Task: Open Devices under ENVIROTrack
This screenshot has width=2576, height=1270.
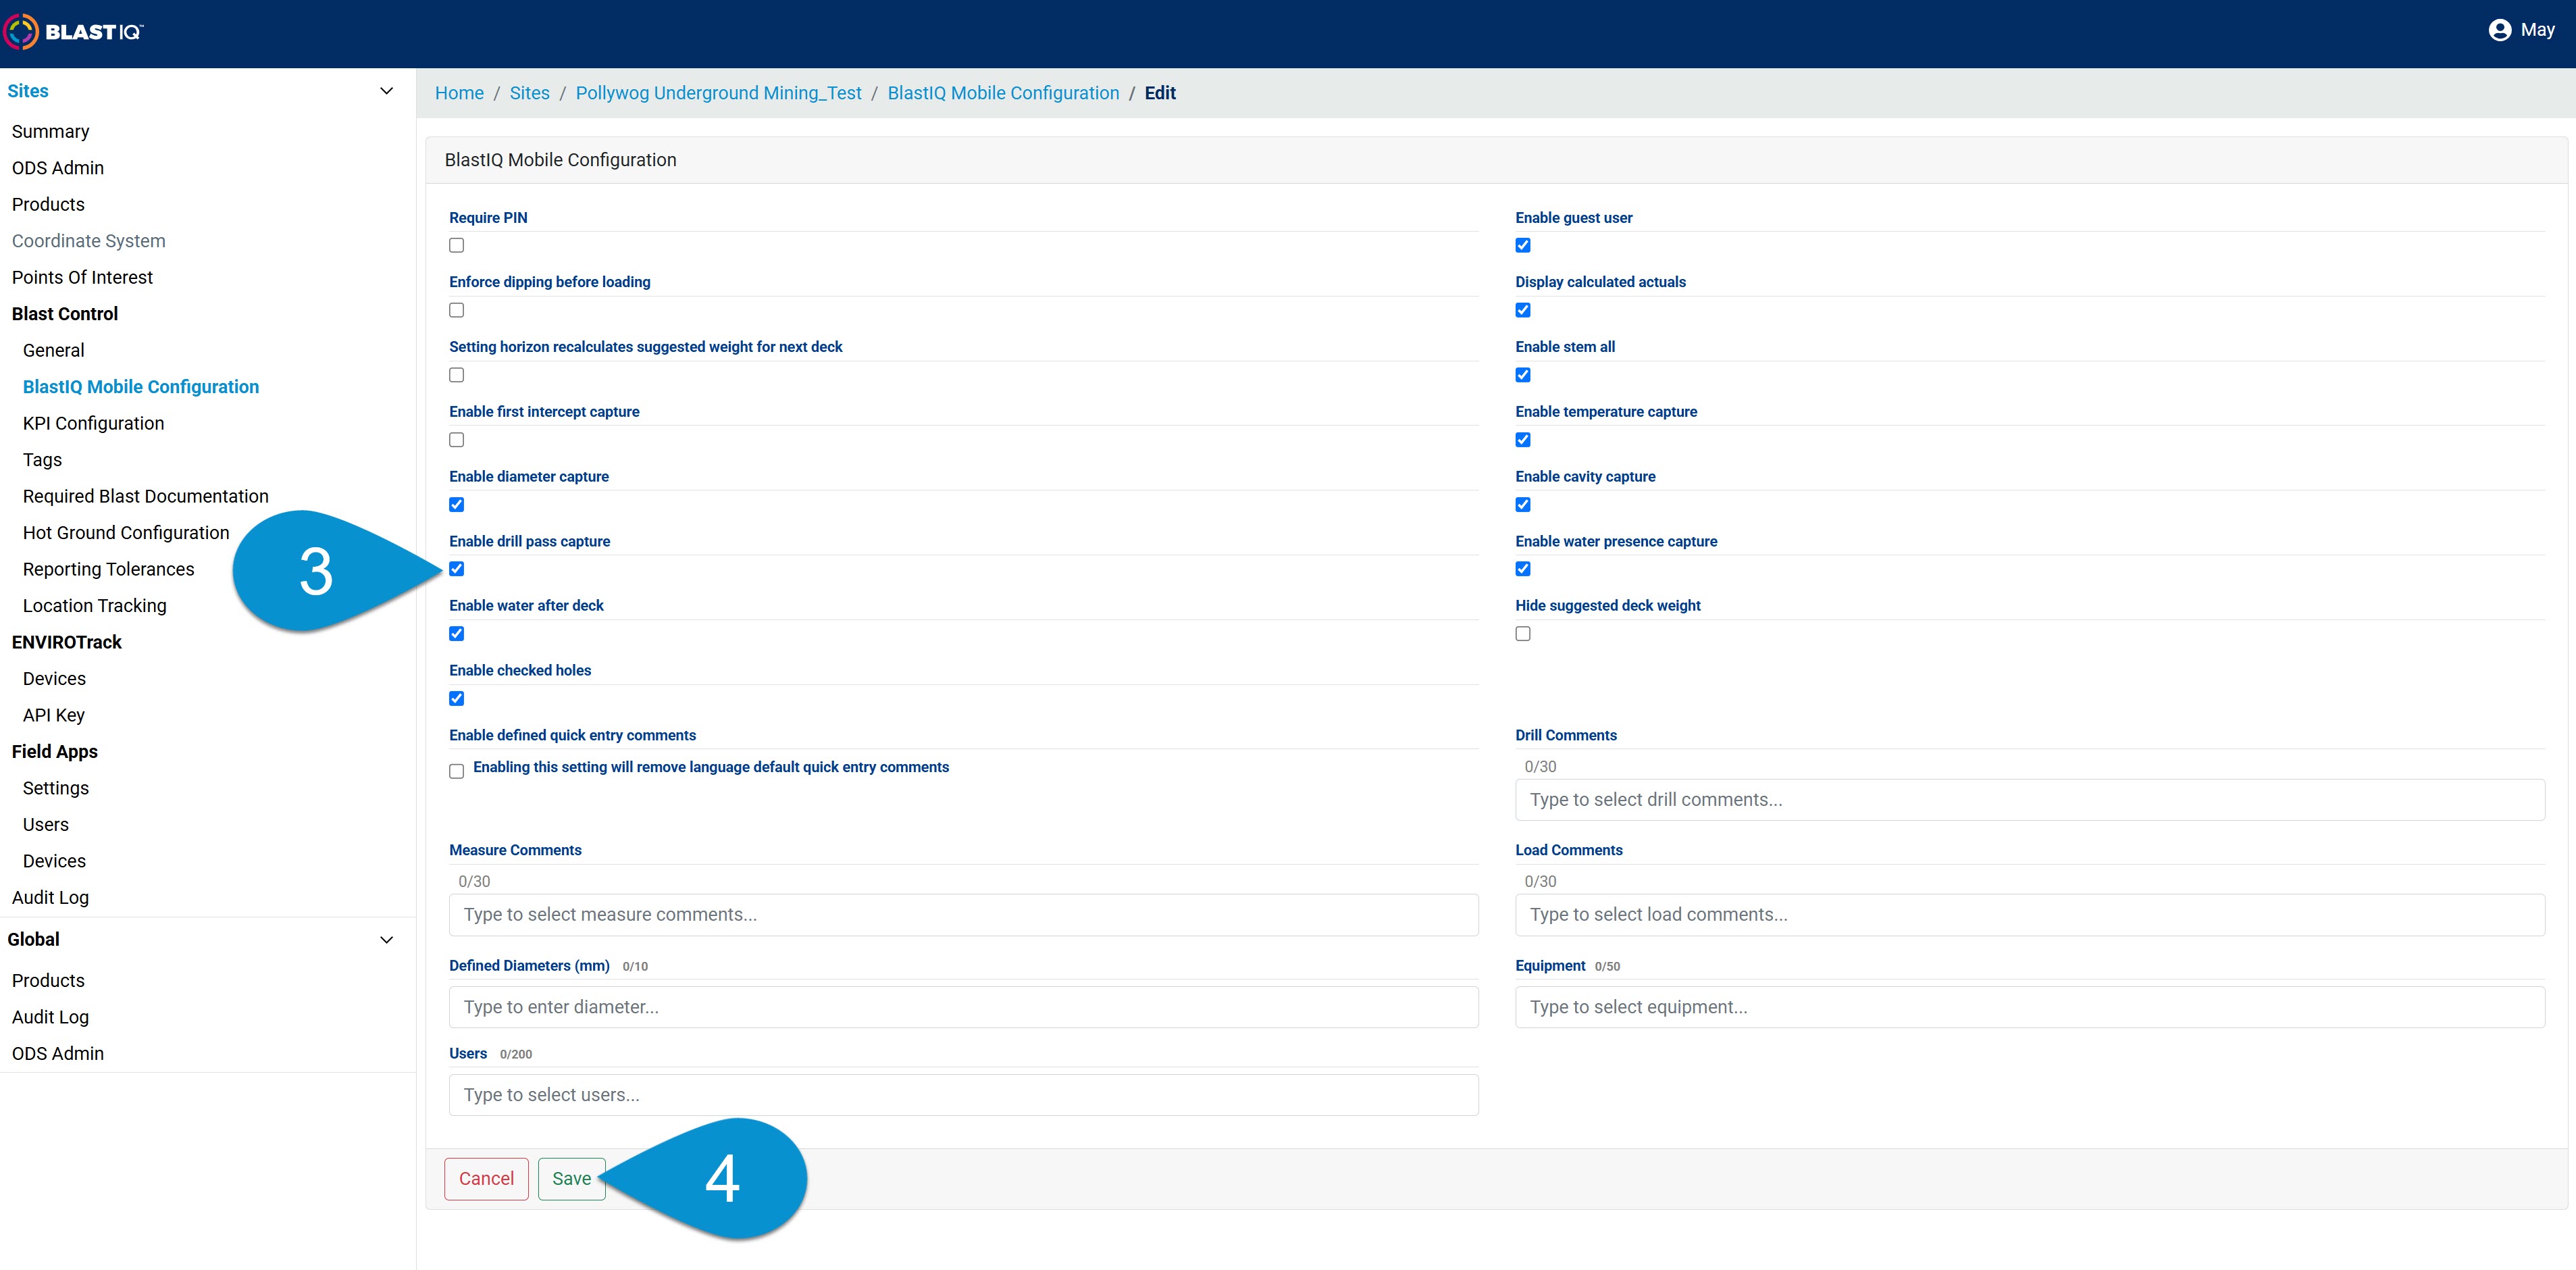Action: point(54,679)
